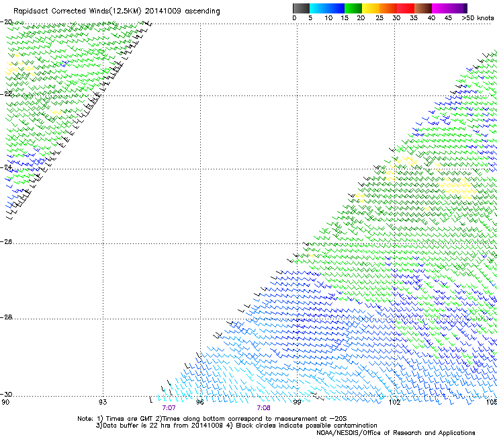The image size is (497, 437).
Task: Click the -24 latitude axis label
Action: (x=6, y=167)
